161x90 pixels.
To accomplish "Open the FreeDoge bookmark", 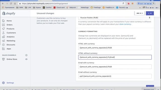I will point(96,7).
